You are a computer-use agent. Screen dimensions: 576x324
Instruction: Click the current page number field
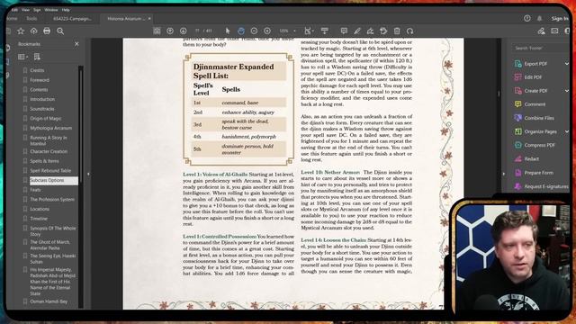[197, 31]
